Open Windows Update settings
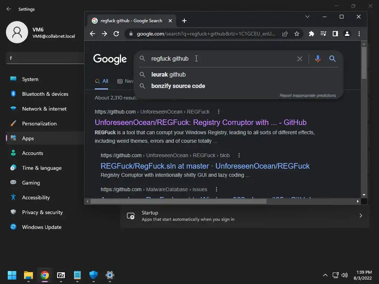This screenshot has width=379, height=284. (x=45, y=227)
